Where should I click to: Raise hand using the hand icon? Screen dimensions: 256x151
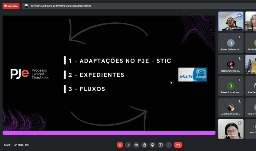144,145
